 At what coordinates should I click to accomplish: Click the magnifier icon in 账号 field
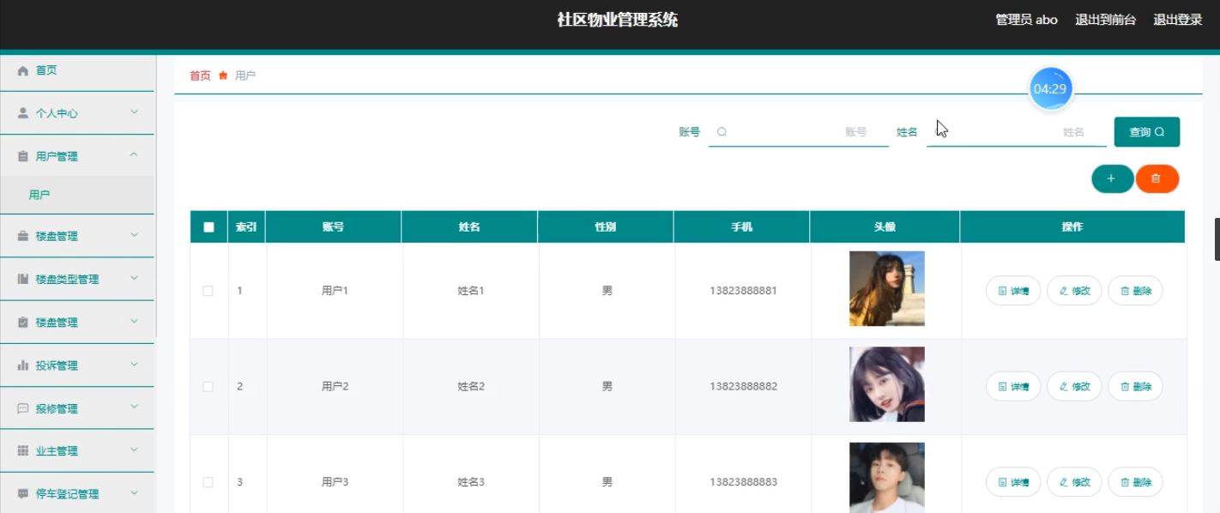723,131
